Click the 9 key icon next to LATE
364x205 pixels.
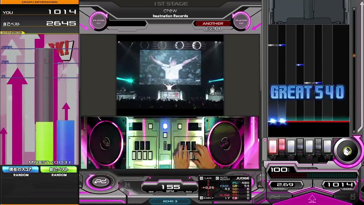201,178
